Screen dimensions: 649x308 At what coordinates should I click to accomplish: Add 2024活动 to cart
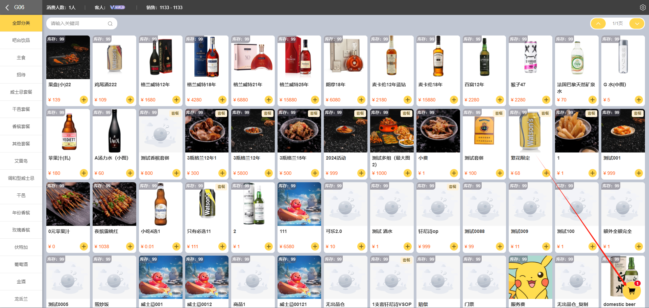pos(361,173)
